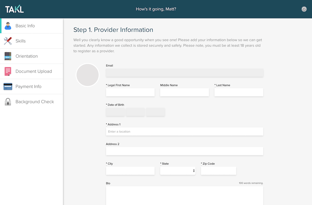312x205 pixels.
Task: Click inside the Bio text area
Action: click(184, 195)
